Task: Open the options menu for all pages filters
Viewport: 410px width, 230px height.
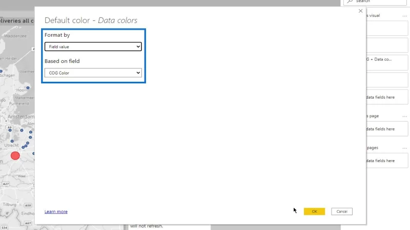Action: 404,148
